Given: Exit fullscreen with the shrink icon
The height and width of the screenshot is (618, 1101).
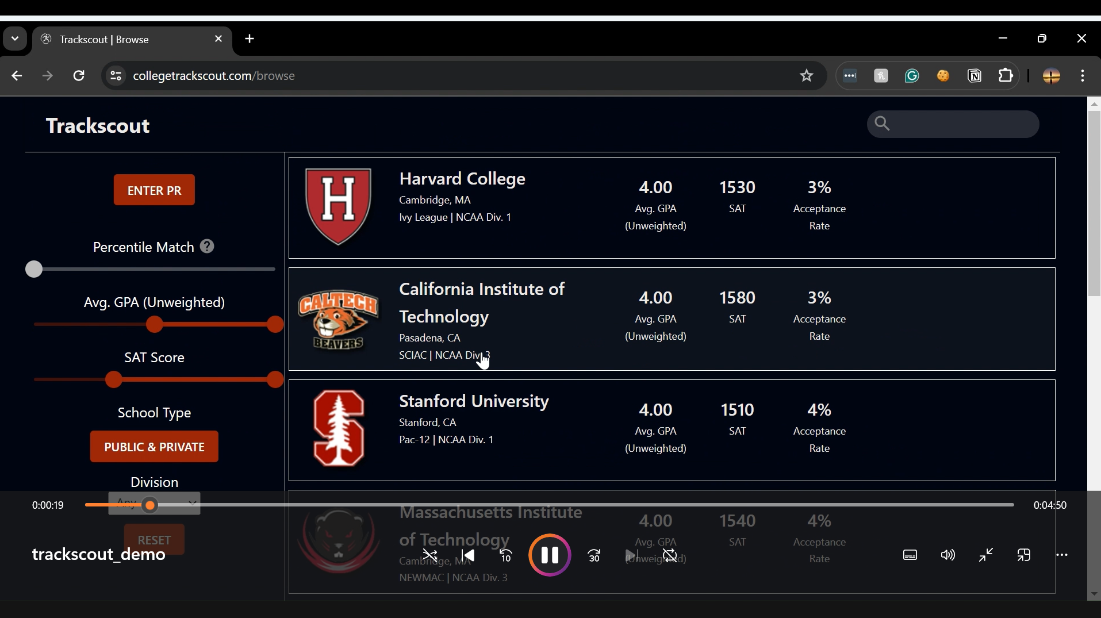Looking at the screenshot, I should [987, 555].
